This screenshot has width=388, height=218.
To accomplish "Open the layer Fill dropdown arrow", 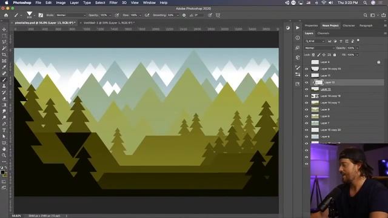I will coord(357,55).
